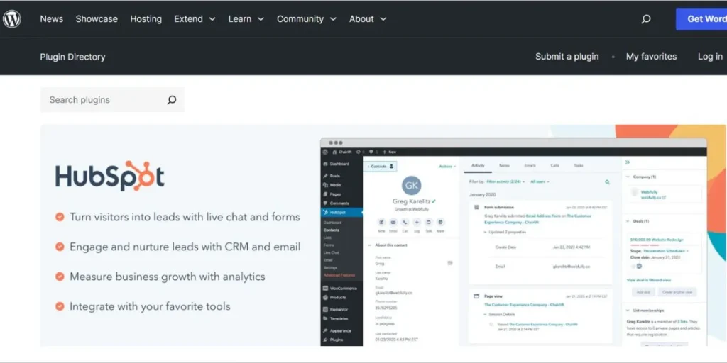Open Dashboard in preview's WordPress sidebar
Image resolution: width=727 pixels, height=363 pixels.
(336, 164)
